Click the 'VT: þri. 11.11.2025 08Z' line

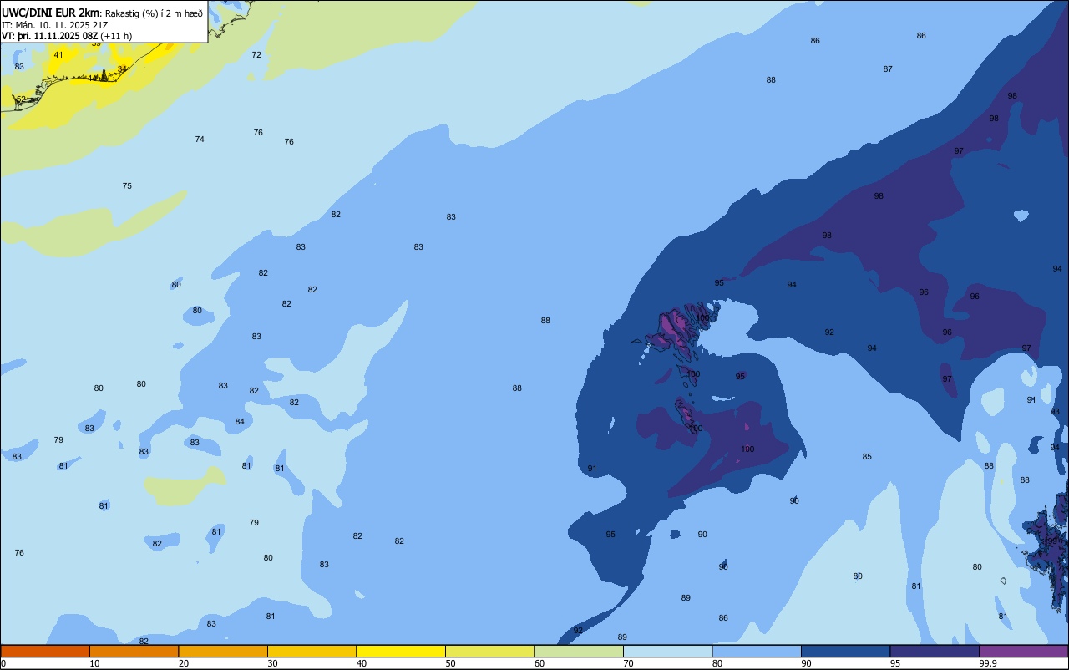pos(49,36)
